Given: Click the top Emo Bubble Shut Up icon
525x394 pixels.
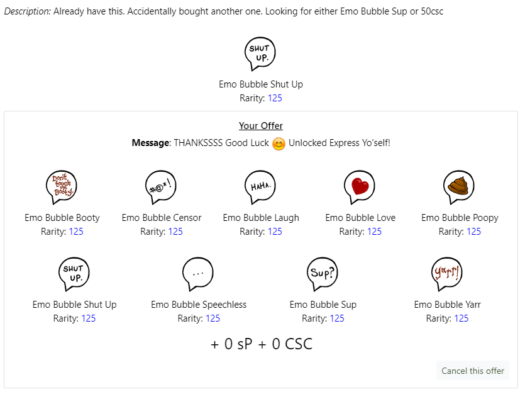Looking at the screenshot, I should pyautogui.click(x=260, y=53).
